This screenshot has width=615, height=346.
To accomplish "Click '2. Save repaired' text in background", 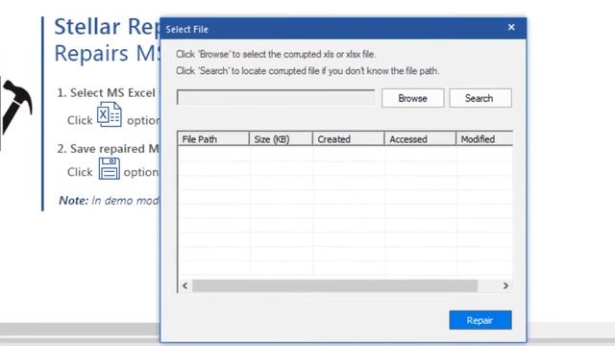I will [108, 149].
